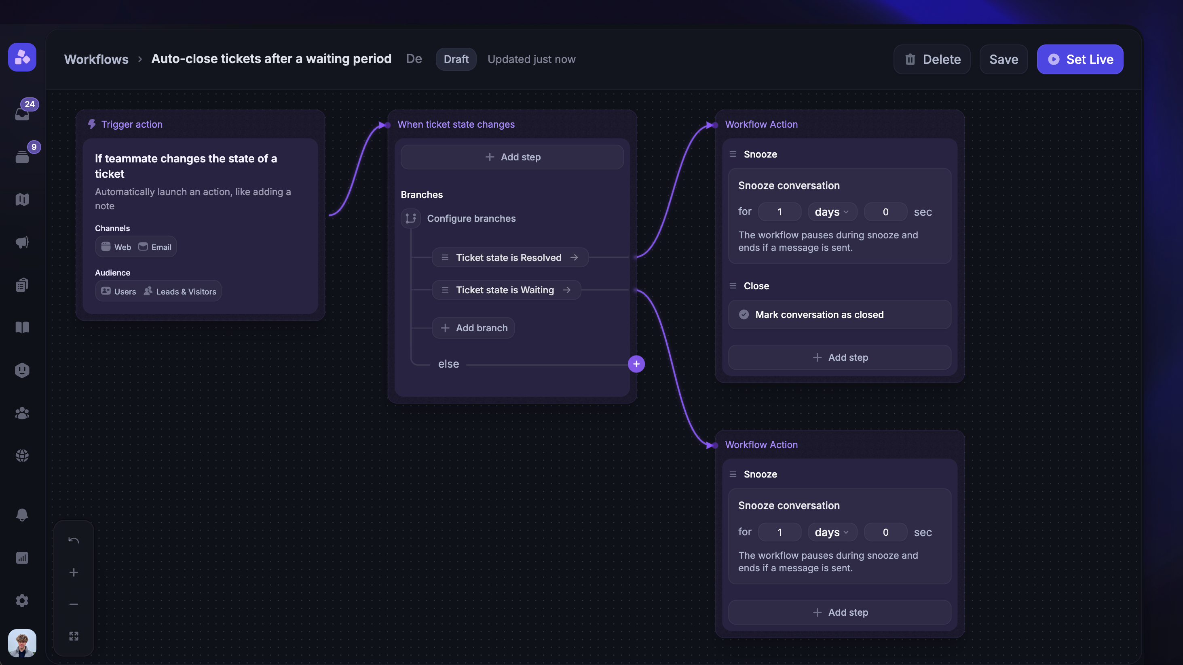Add a new branch
This screenshot has height=665, width=1183.
pos(473,328)
